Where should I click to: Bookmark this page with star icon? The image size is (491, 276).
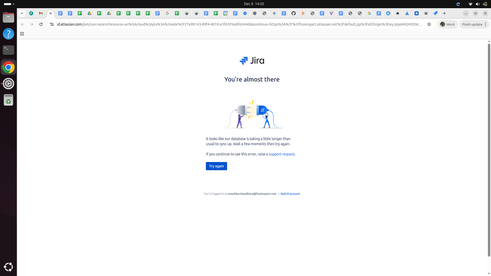point(429,25)
